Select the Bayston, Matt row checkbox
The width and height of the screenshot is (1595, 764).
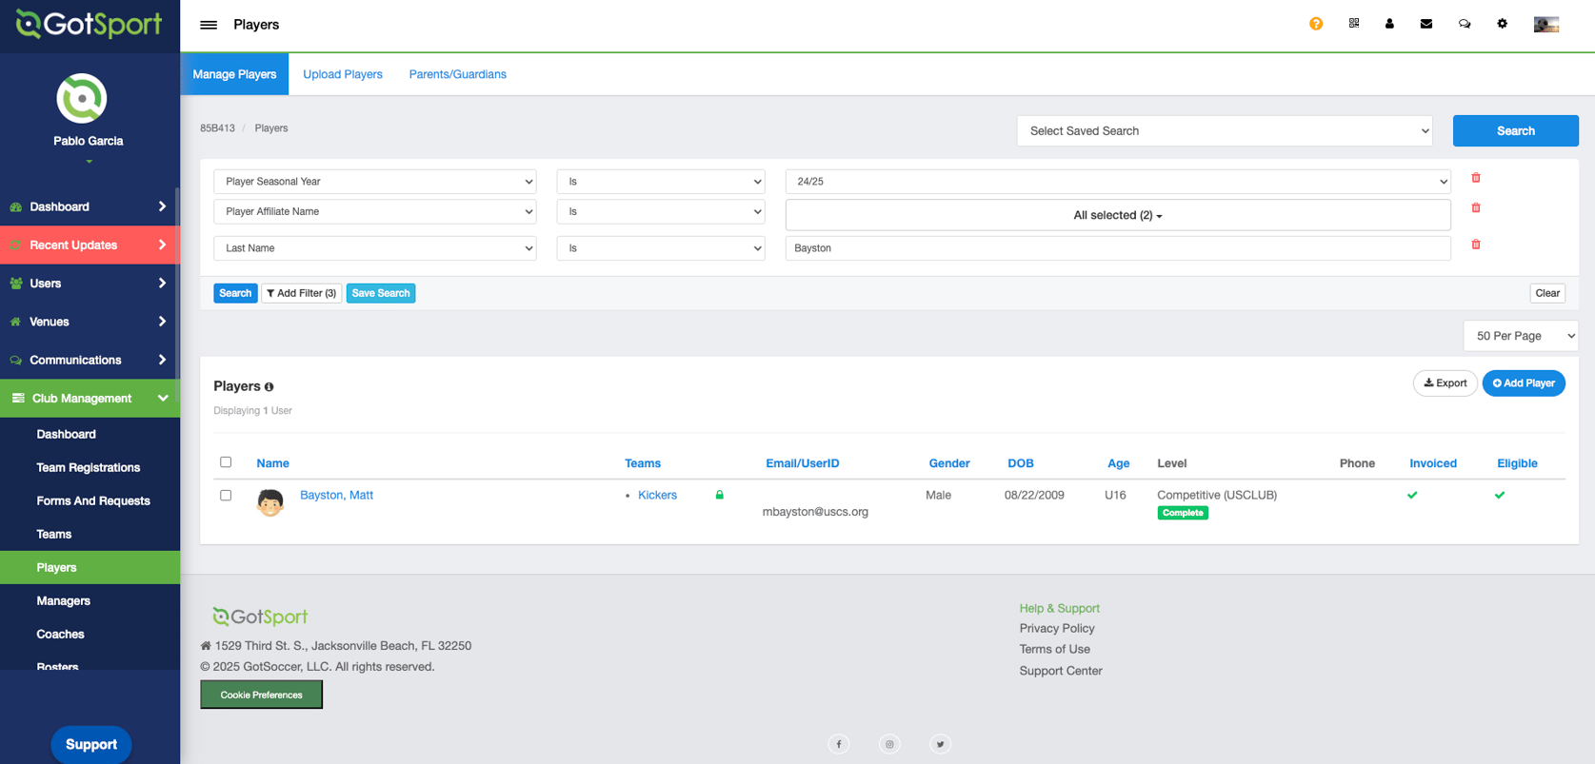coord(226,496)
